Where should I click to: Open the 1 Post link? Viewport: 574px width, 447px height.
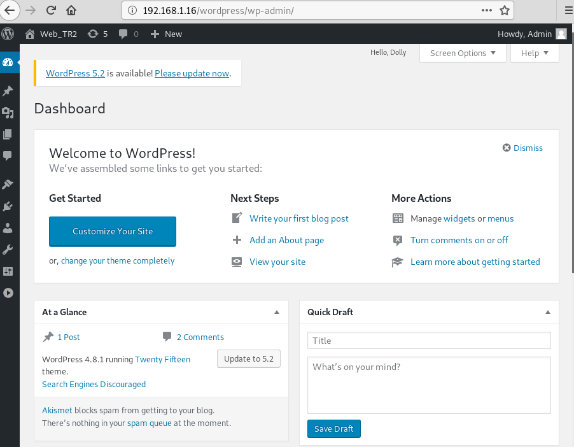tap(69, 337)
